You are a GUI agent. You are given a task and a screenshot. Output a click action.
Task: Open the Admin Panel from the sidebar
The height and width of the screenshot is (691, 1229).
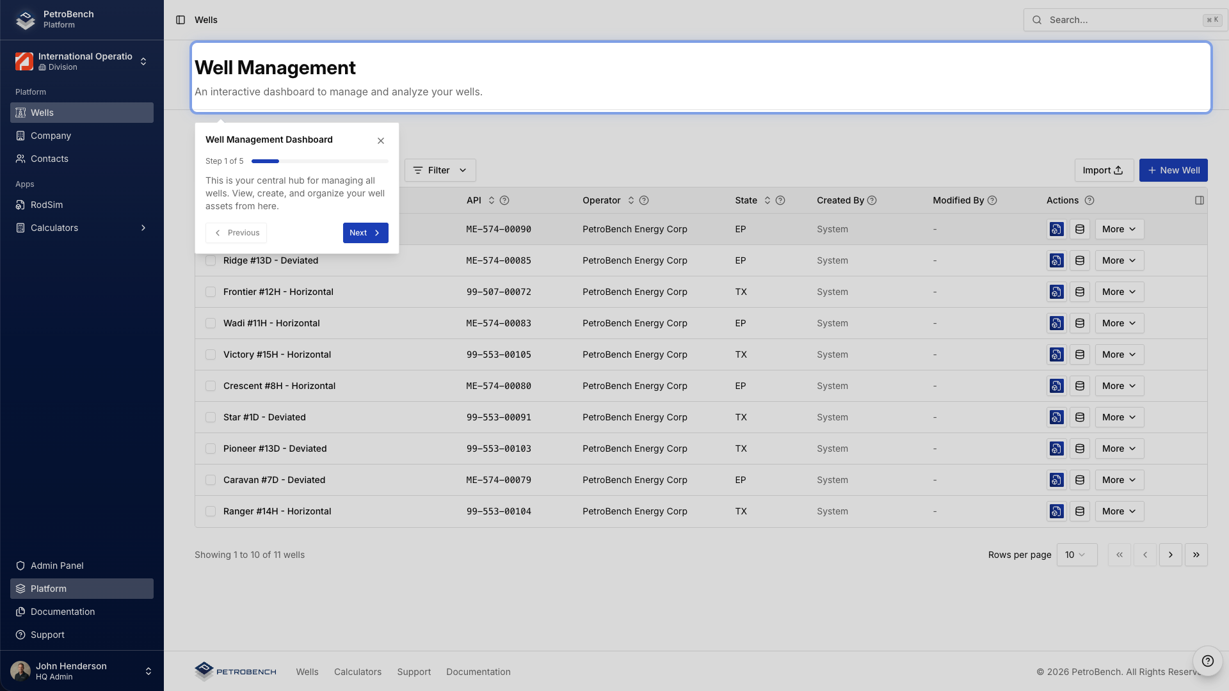tap(57, 566)
